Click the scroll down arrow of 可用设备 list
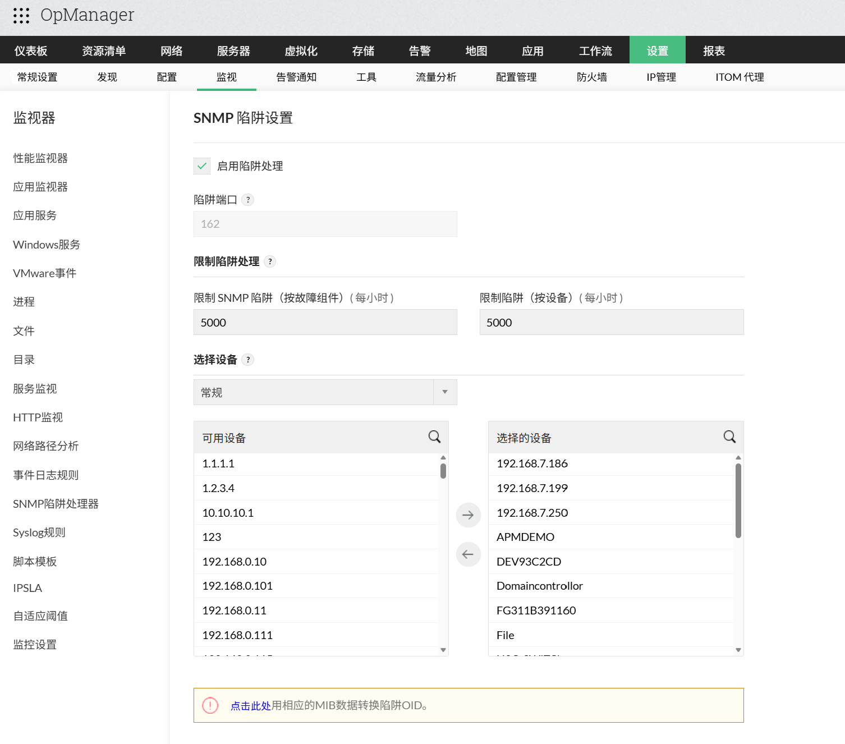 (443, 650)
